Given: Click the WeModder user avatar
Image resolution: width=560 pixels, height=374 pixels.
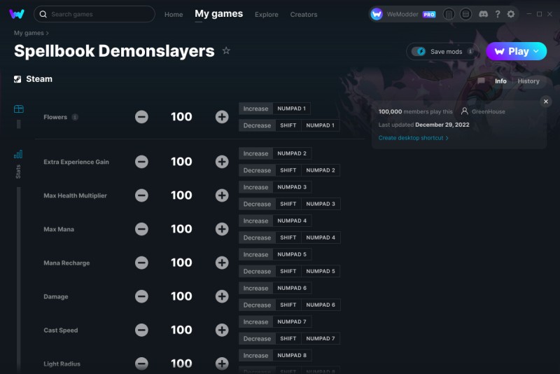Looking at the screenshot, I should pos(377,14).
